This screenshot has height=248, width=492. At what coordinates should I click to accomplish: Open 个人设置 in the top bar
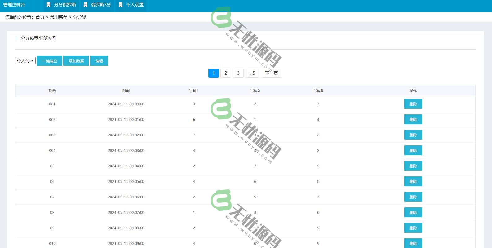click(135, 5)
